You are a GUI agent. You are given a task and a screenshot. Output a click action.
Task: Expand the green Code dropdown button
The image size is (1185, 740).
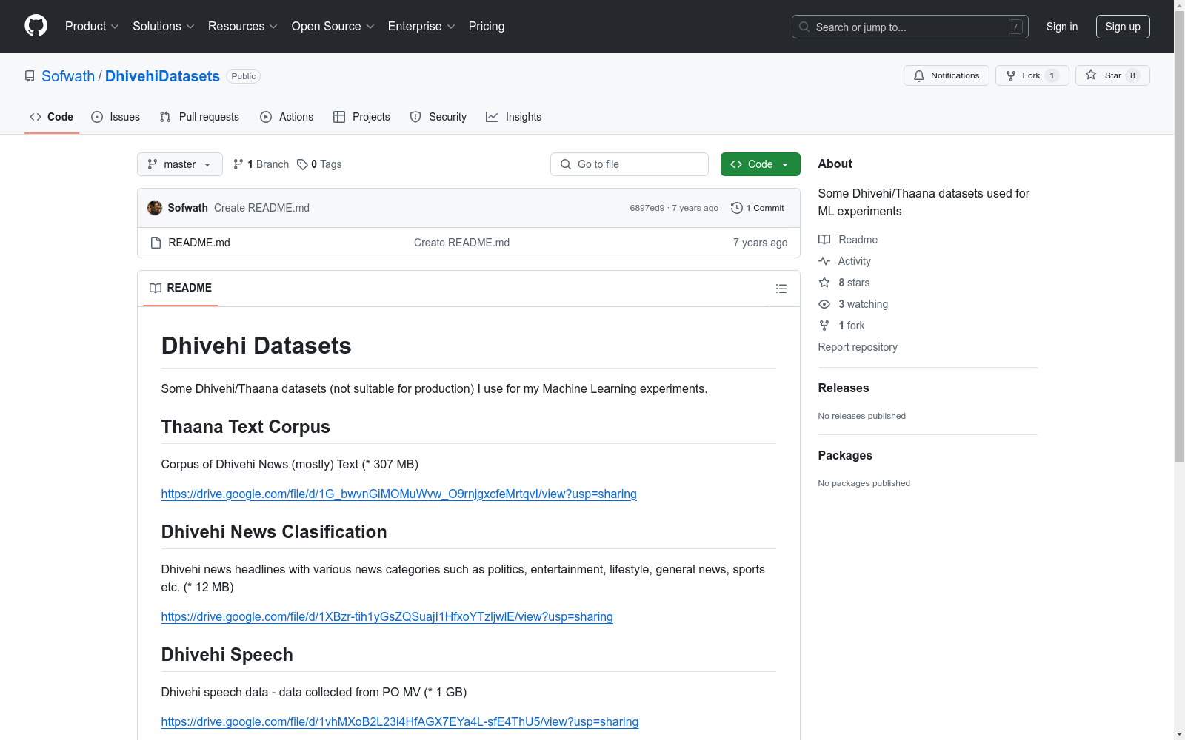click(x=761, y=164)
